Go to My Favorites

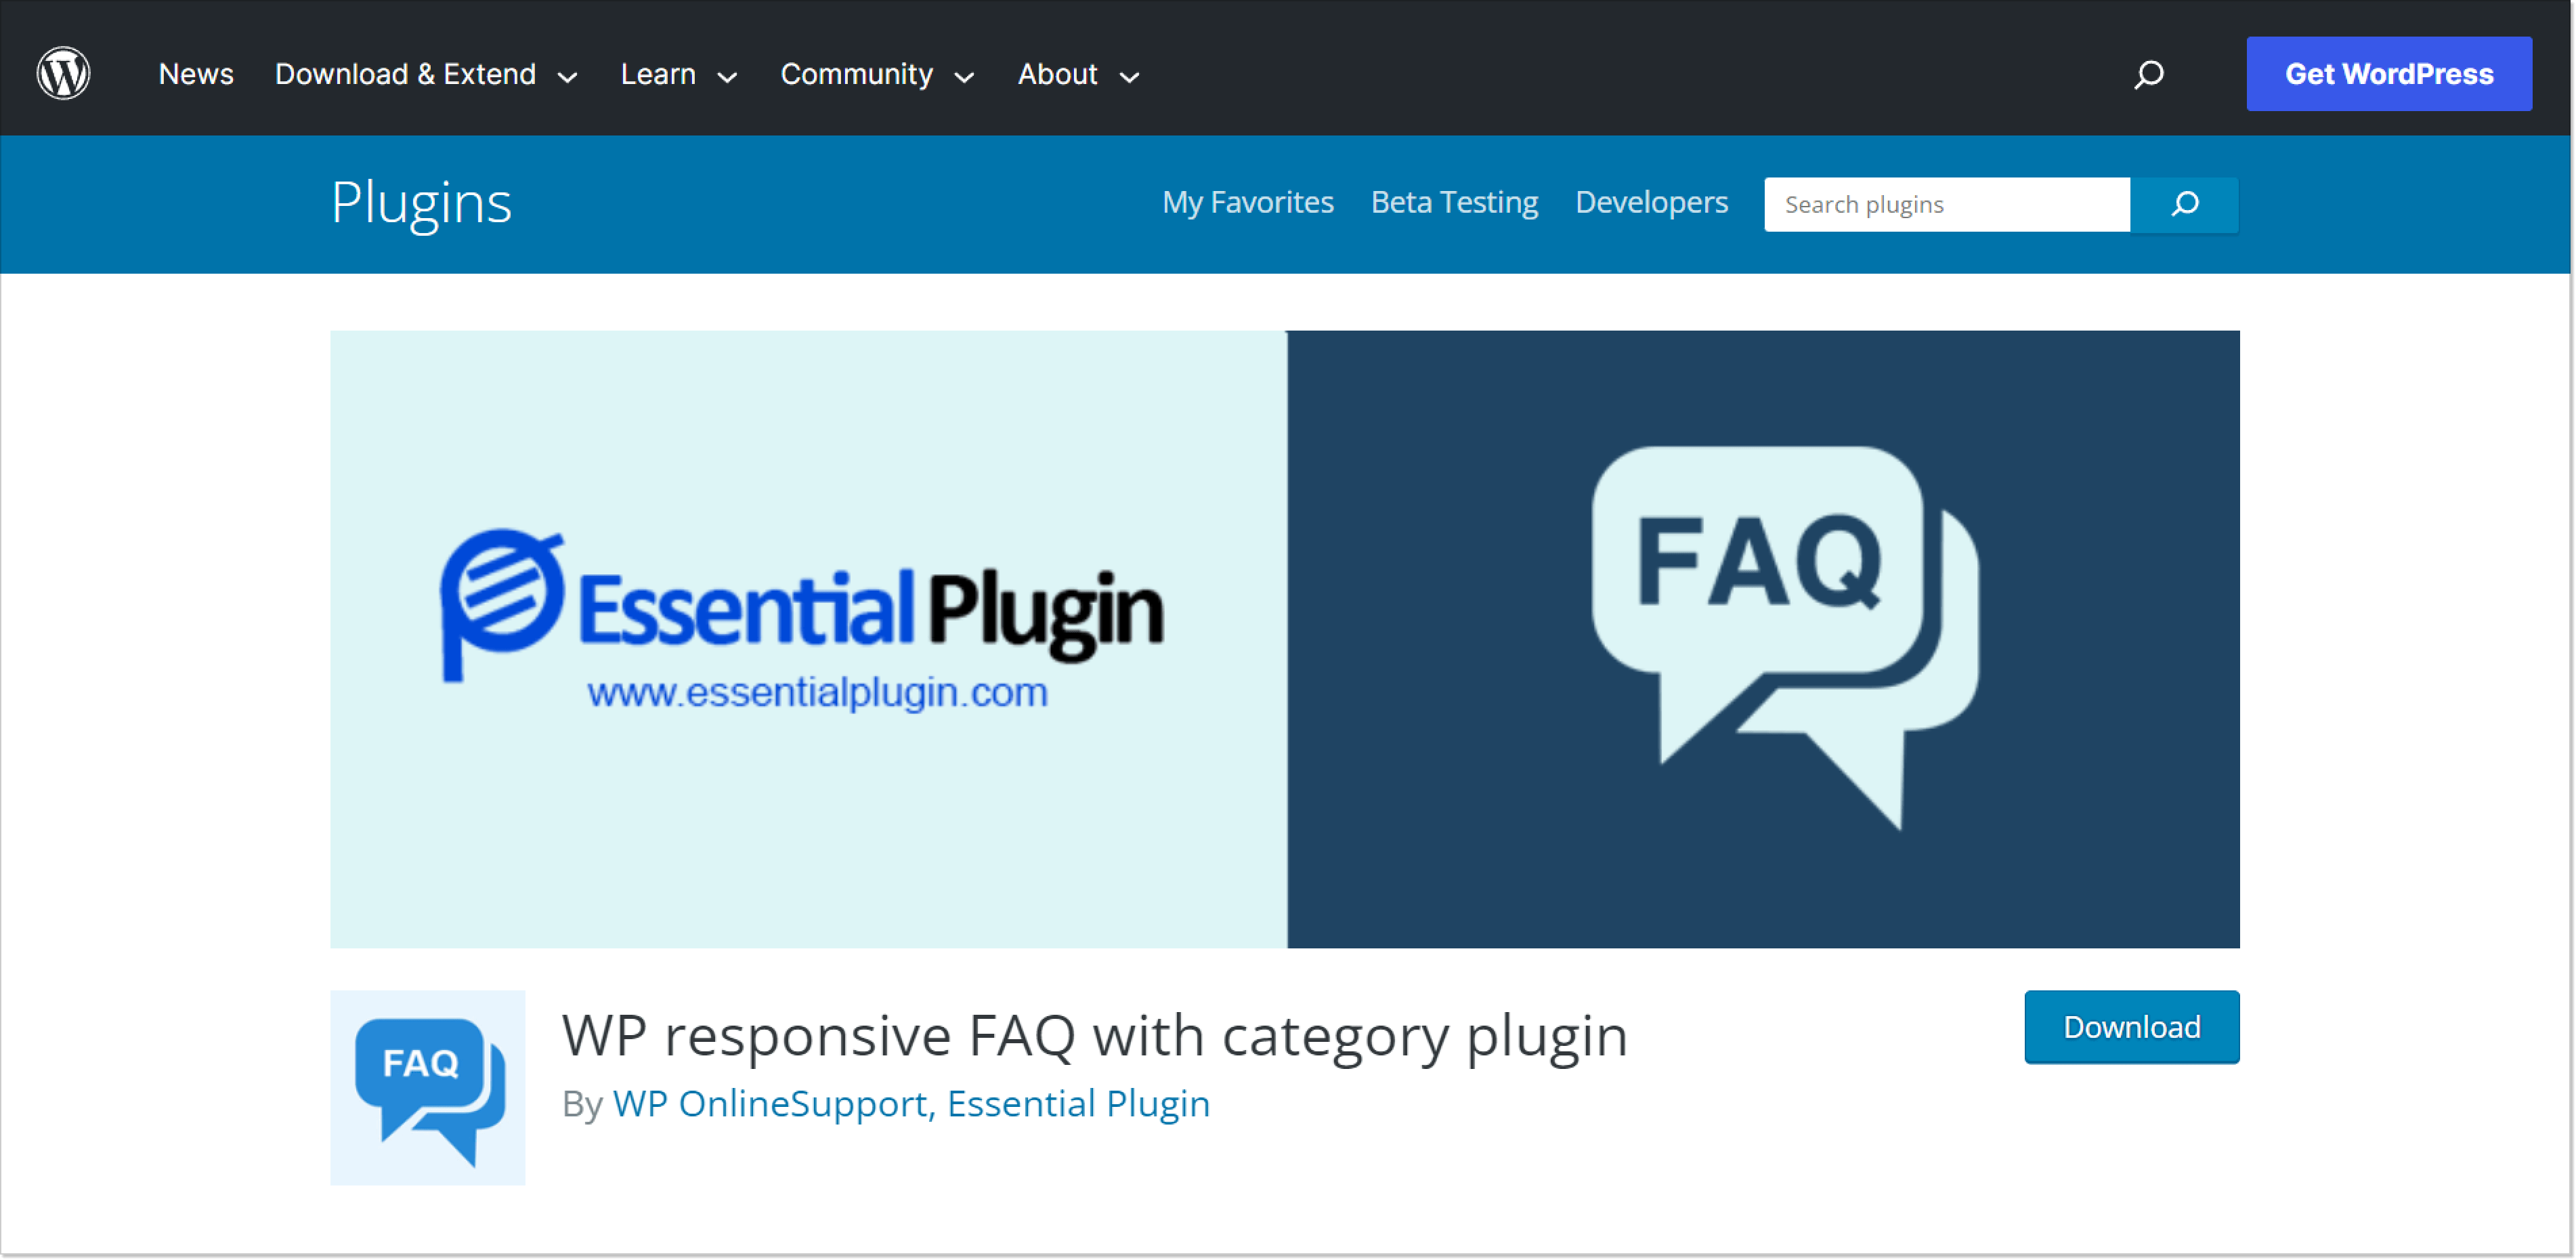(x=1247, y=203)
